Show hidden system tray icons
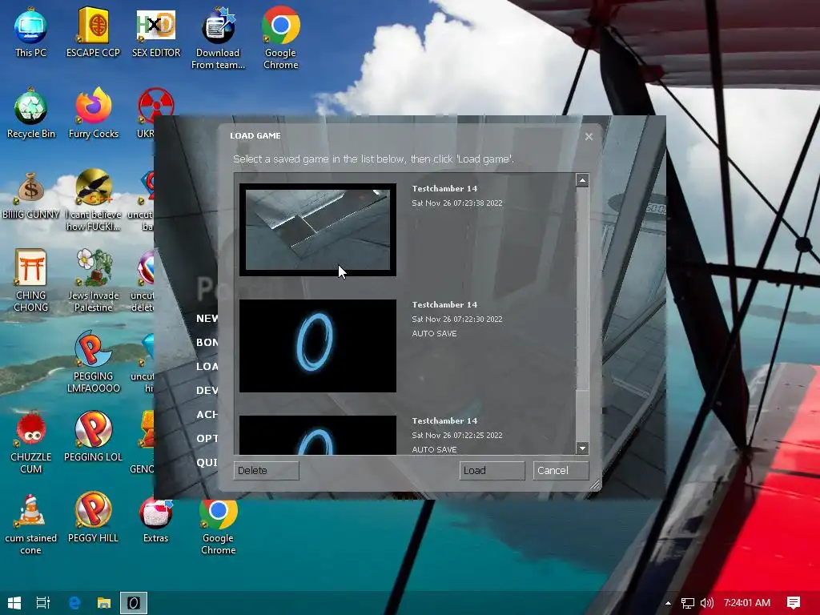820x615 pixels. pos(668,603)
